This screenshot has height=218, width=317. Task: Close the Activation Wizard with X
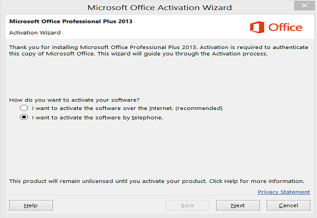click(304, 5)
